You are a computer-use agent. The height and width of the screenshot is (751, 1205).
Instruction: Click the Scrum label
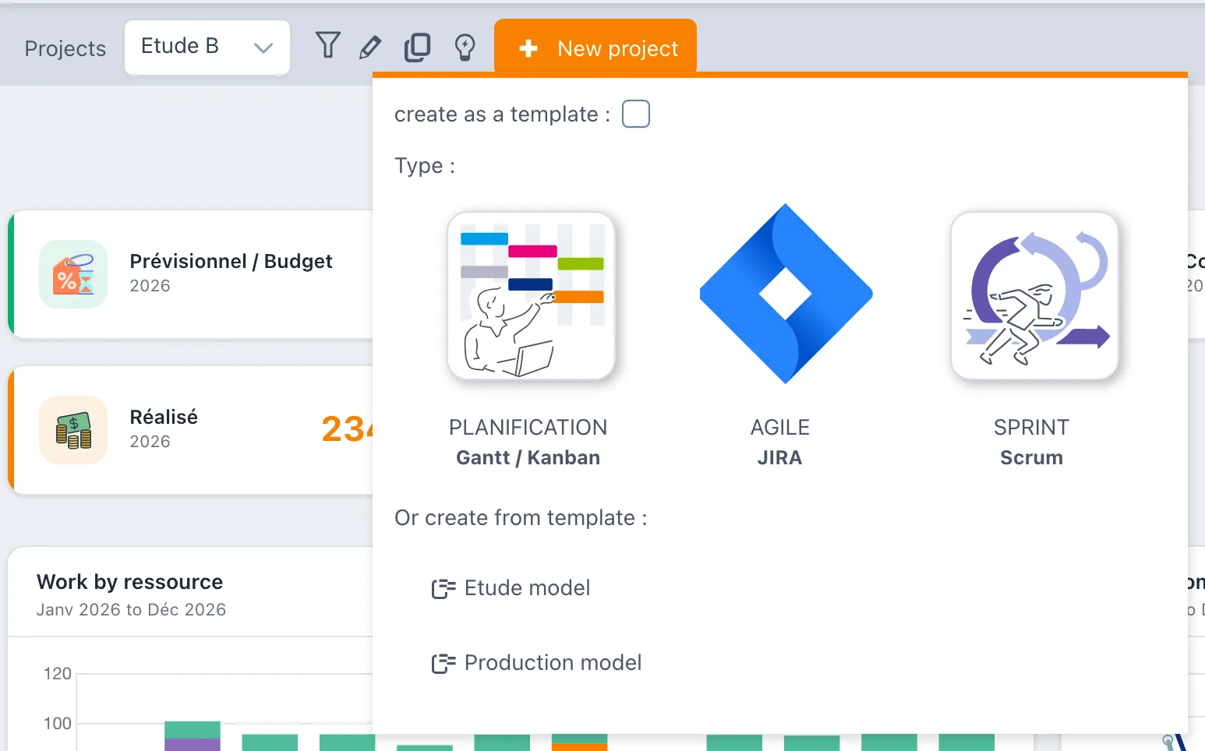1031,457
